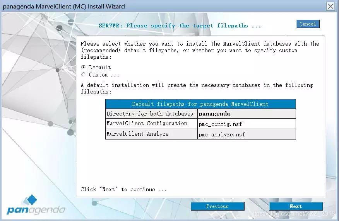Click the window title 'panagenda MarvelClient (MC) Install Wizard'
The height and width of the screenshot is (221, 339).
tap(64, 7)
